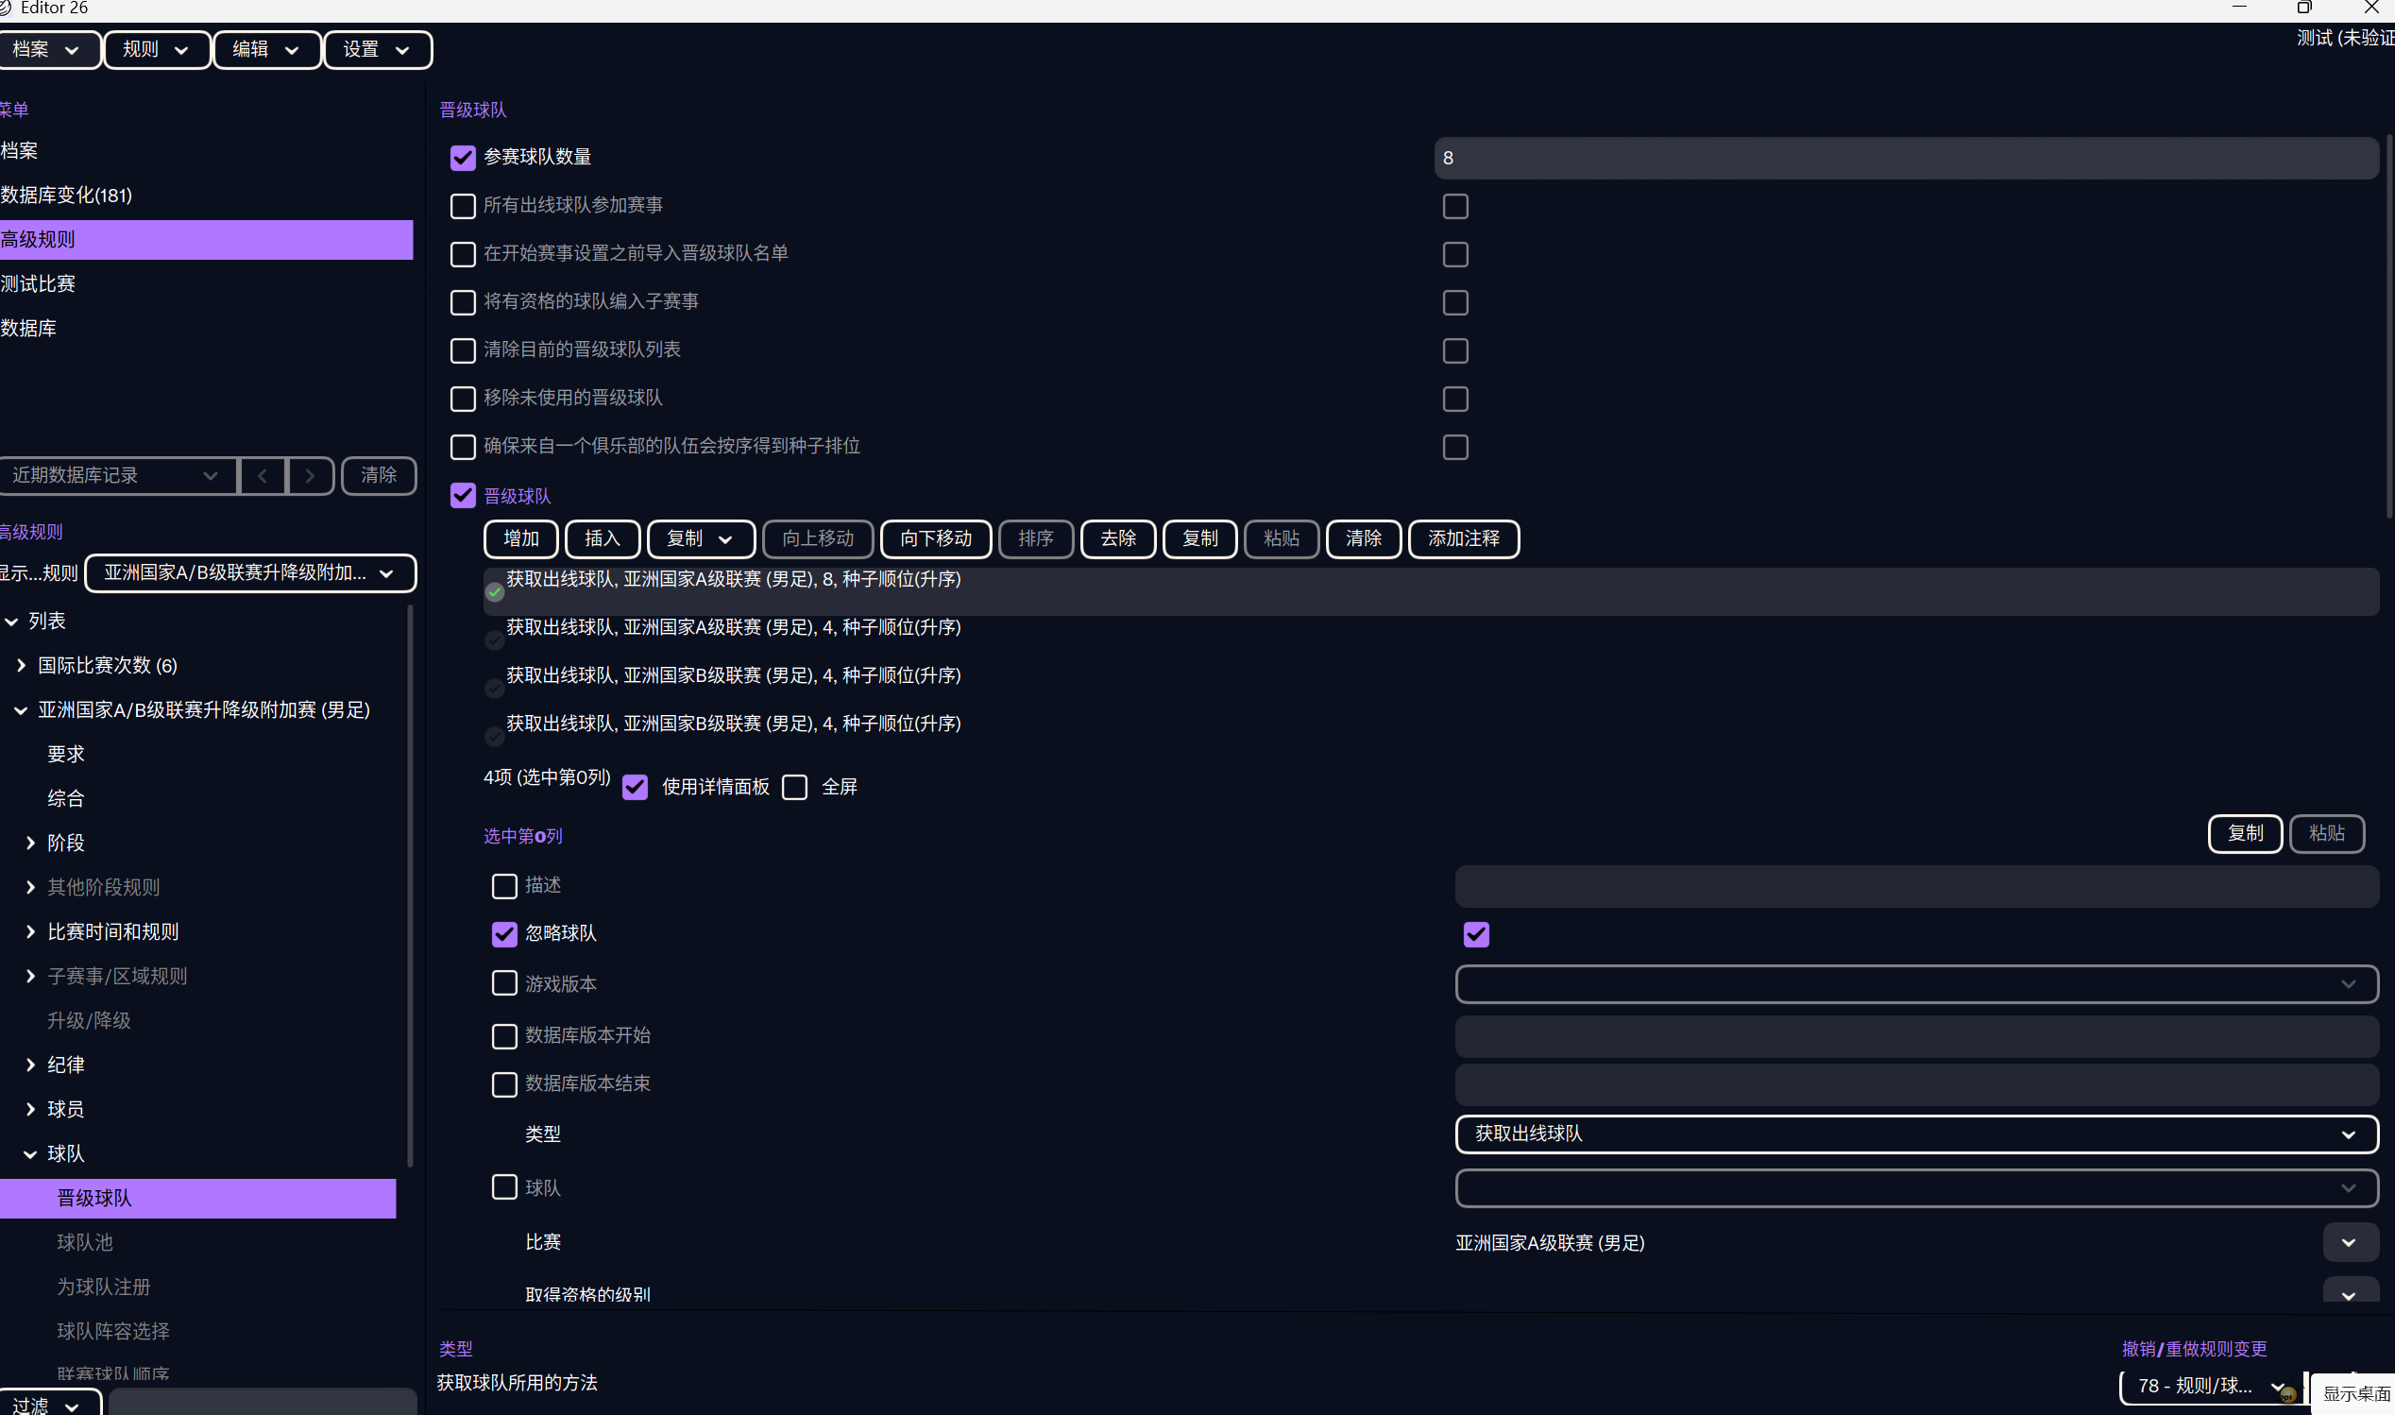The image size is (2395, 1415).
Task: Expand the 阶段 tree node
Action: pyautogui.click(x=30, y=843)
